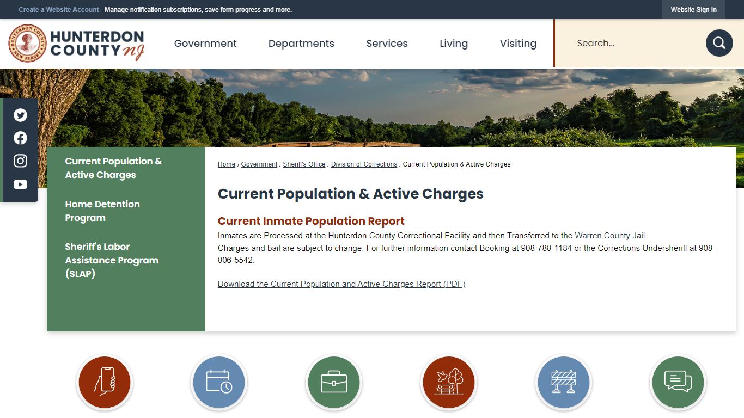
Task: Click the red park bench tree icon
Action: pyautogui.click(x=449, y=383)
